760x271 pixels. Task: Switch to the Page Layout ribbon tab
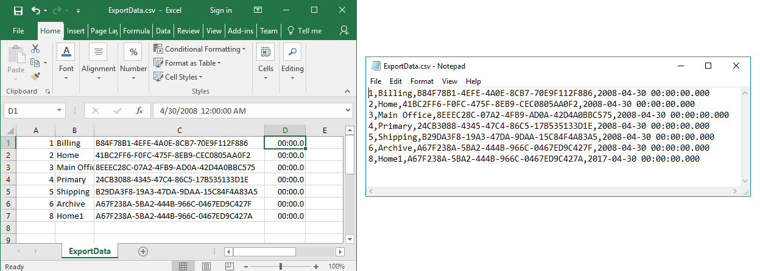coord(104,31)
